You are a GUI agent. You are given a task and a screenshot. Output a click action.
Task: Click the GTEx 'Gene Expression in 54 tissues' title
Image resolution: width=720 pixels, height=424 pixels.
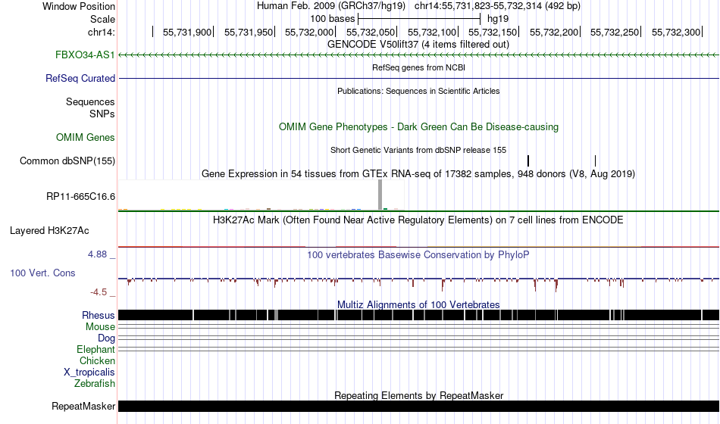click(418, 174)
